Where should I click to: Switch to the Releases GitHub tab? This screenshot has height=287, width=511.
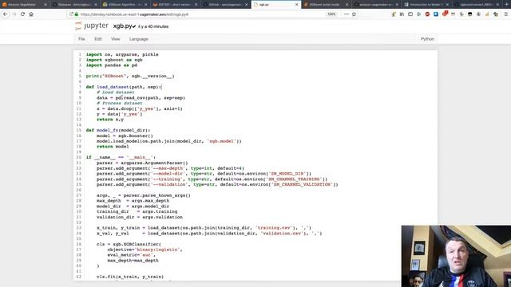pyautogui.click(x=74, y=5)
